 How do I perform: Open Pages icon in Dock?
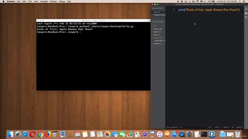[x=137, y=134]
